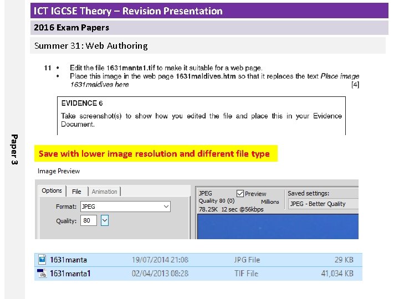Toggle the Preview checkbox
The width and height of the screenshot is (399, 299).
tap(240, 193)
